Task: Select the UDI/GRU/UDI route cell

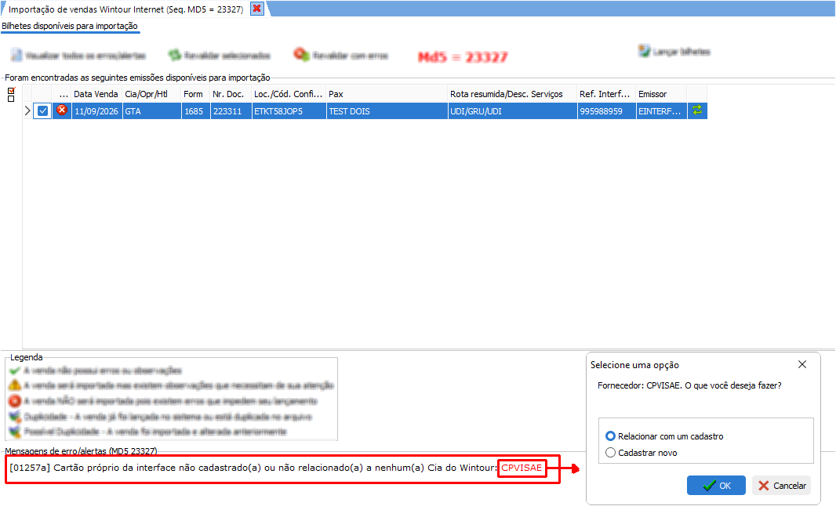Action: [512, 111]
